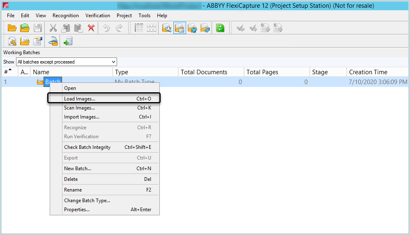Choose New Batch... in context menu
The image size is (410, 235).
(105, 169)
